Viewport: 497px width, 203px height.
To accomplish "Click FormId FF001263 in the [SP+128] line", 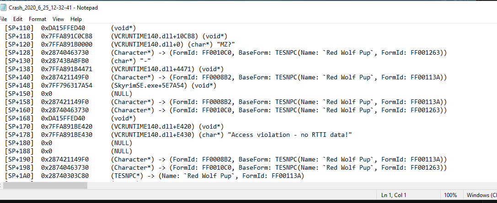I will 425,52.
